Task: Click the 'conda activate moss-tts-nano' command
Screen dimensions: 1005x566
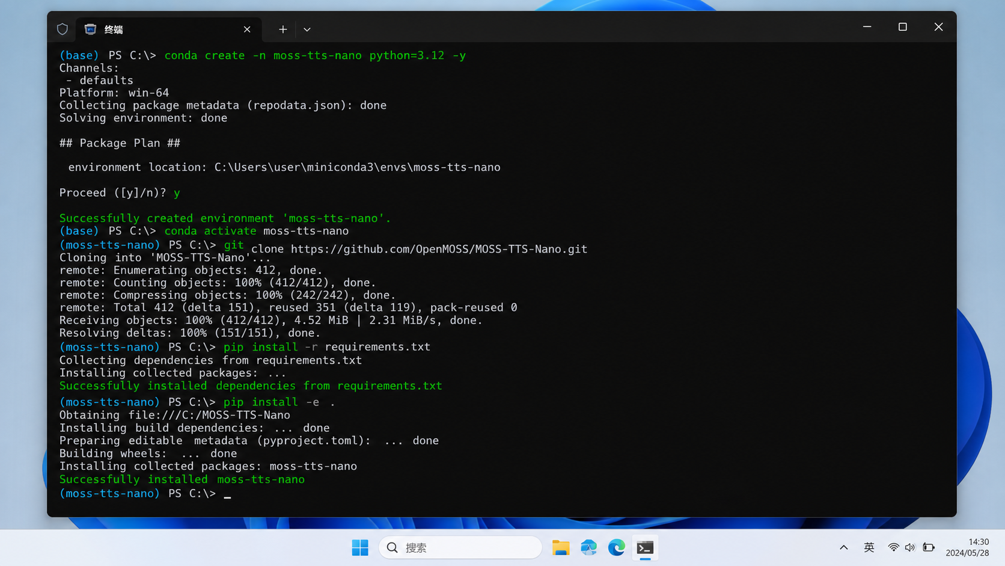Action: point(257,231)
